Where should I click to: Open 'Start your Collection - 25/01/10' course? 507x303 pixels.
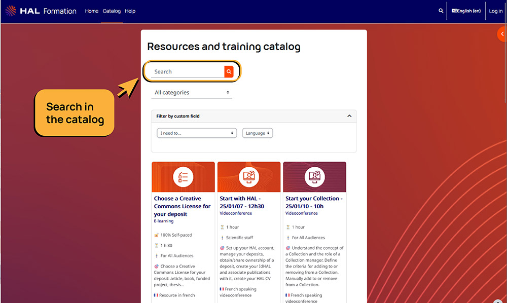point(314,202)
